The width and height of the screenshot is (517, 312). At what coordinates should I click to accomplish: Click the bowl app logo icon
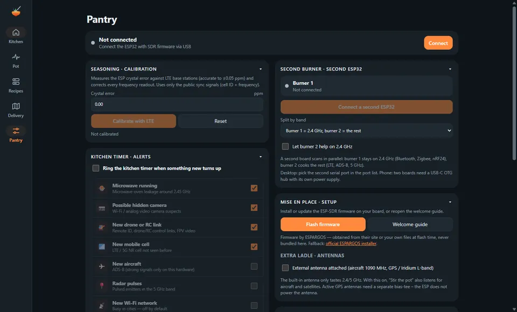click(16, 11)
